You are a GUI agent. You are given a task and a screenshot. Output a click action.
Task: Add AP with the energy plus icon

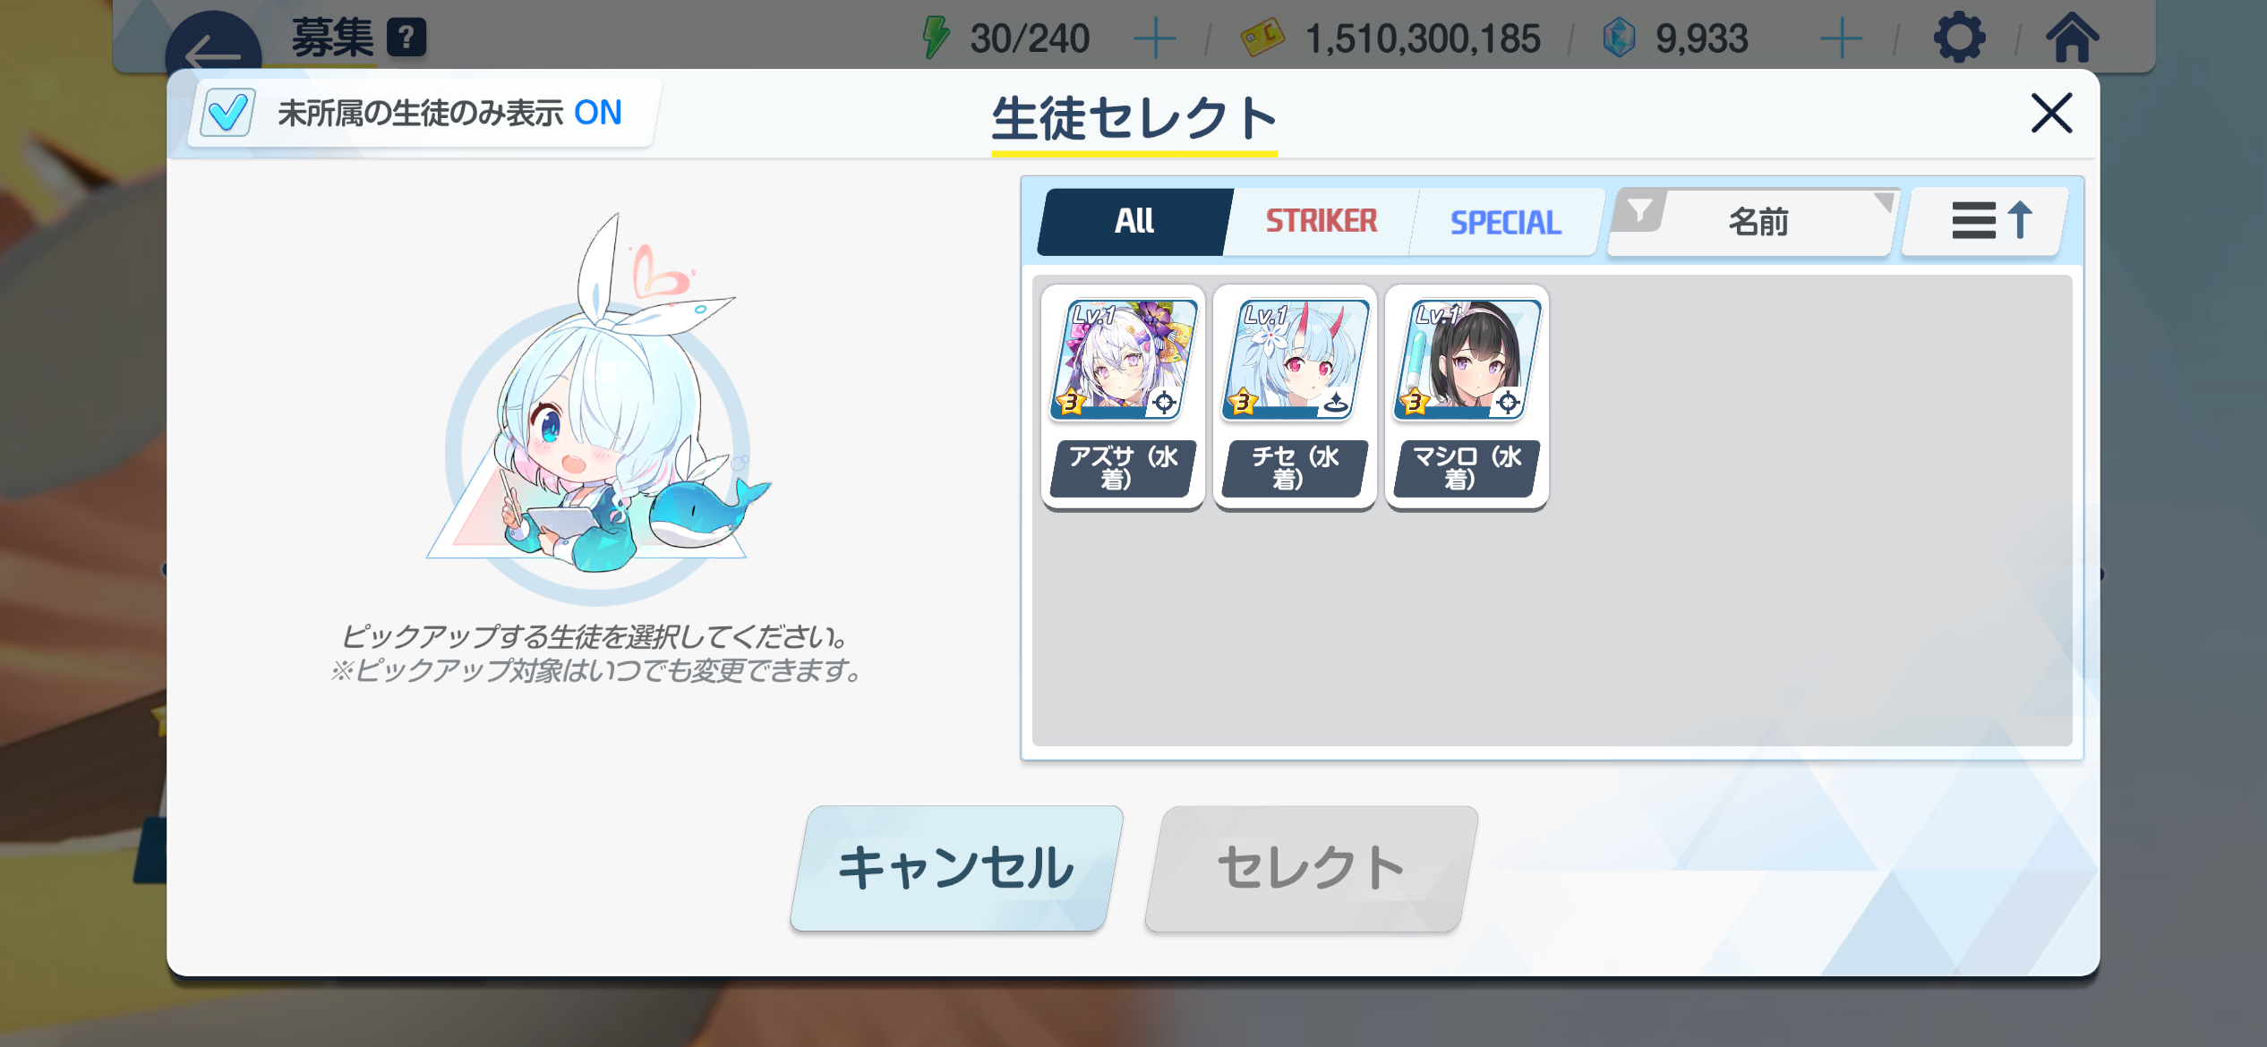click(x=1155, y=39)
